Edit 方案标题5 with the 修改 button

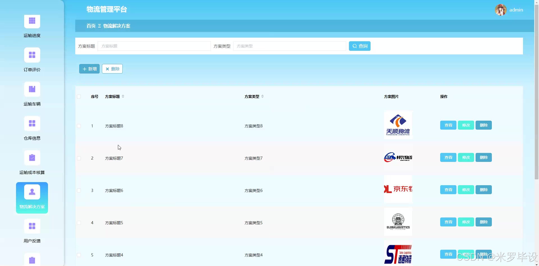tap(466, 222)
